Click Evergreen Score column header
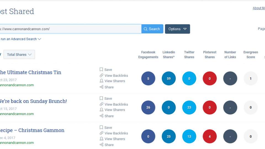This screenshot has height=149, width=265. click(251, 55)
